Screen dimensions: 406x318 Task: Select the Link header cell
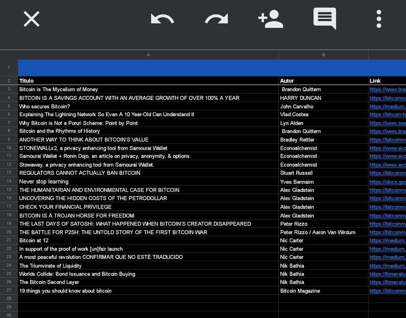tap(387, 81)
